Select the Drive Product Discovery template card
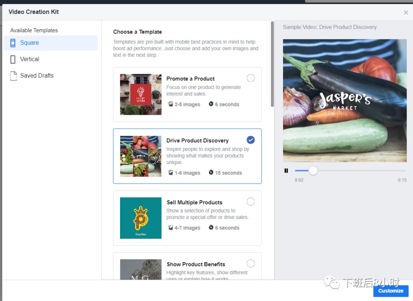The image size is (413, 301). tap(187, 156)
